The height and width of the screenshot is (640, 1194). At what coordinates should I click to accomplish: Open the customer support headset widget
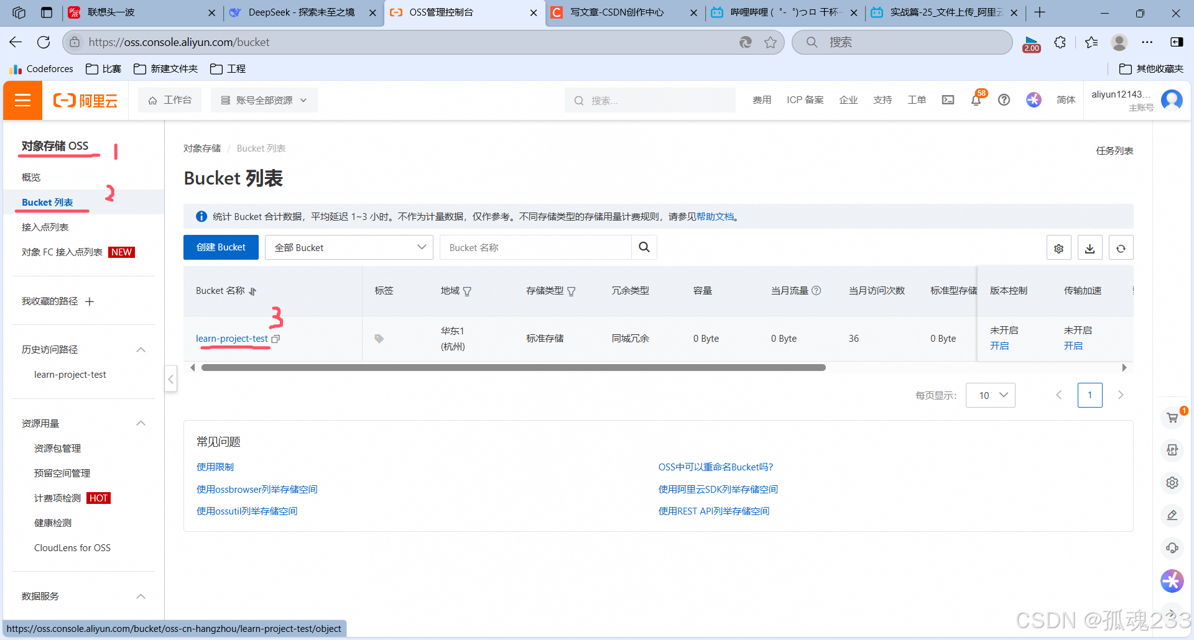(1172, 548)
